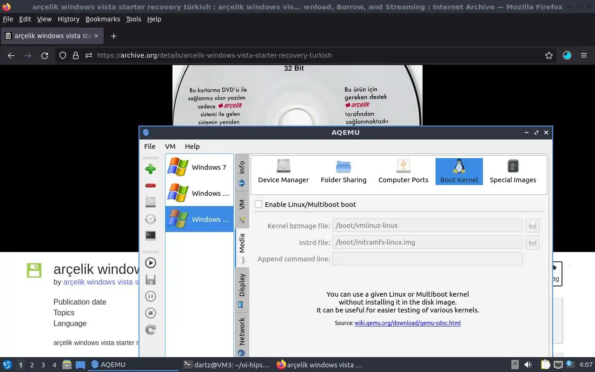Delete the VM using the red minus icon
Image resolution: width=595 pixels, height=372 pixels.
[x=150, y=186]
